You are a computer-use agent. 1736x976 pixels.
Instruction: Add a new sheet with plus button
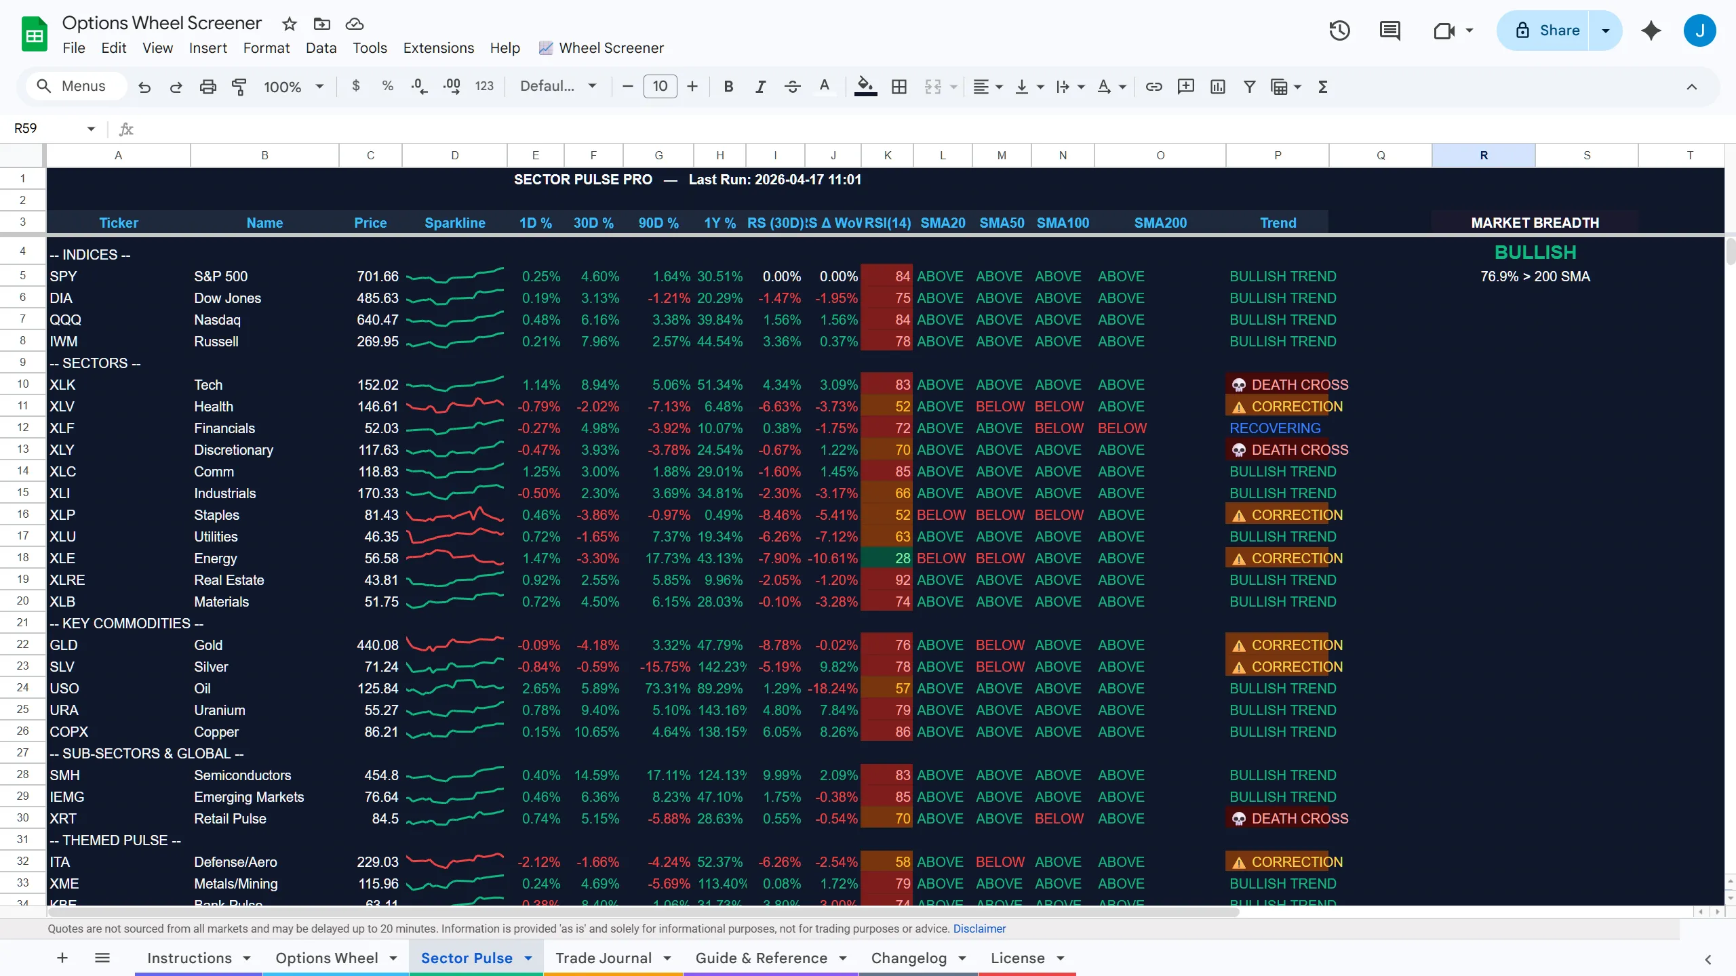coord(62,958)
